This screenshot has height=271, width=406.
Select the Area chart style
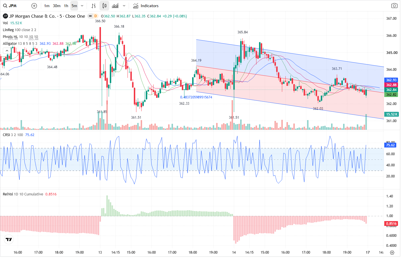click(x=115, y=6)
